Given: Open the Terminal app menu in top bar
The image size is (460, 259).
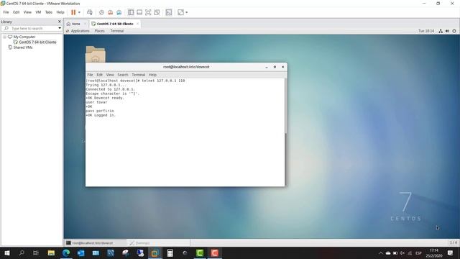Looking at the screenshot, I should (116, 31).
